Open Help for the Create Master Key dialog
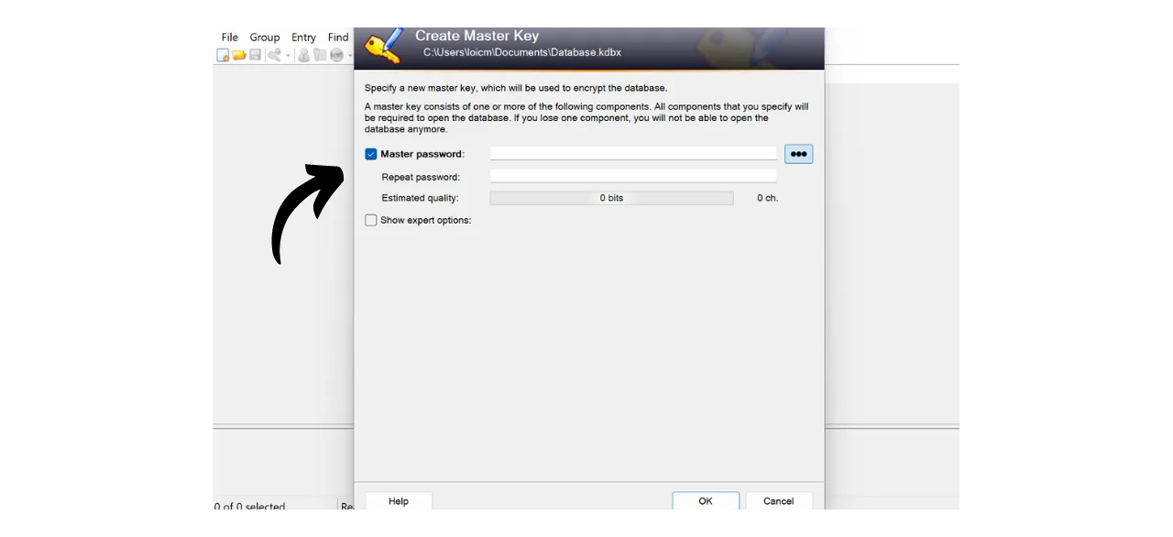The image size is (1173, 537). point(398,501)
